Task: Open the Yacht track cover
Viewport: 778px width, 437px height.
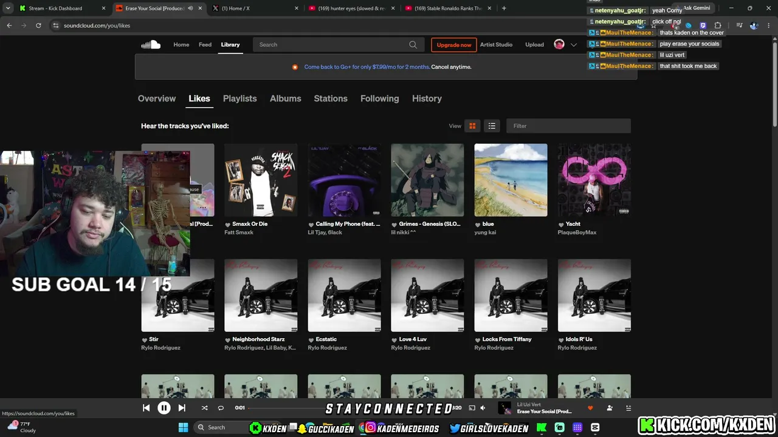Action: 594,180
